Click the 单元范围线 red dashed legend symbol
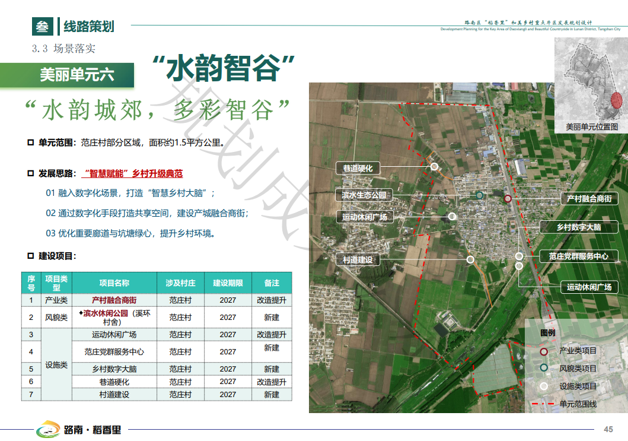This screenshot has height=441, width=628. tap(544, 404)
